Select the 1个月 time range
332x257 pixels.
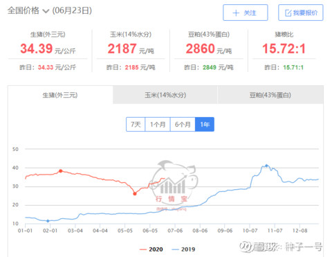[x=158, y=125]
